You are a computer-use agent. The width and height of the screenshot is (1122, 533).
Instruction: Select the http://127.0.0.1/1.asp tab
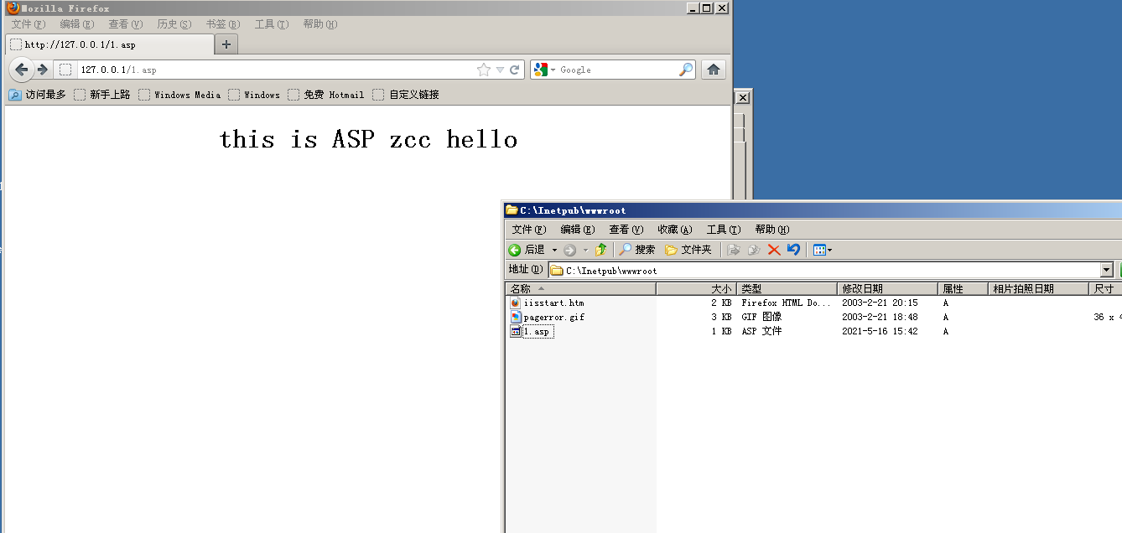(109, 44)
